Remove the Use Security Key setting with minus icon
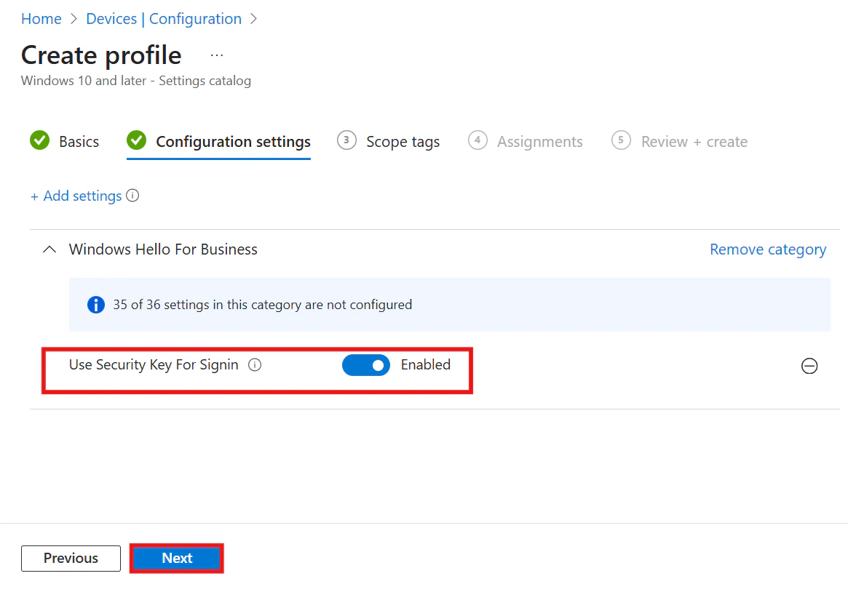848x592 pixels. (x=809, y=367)
